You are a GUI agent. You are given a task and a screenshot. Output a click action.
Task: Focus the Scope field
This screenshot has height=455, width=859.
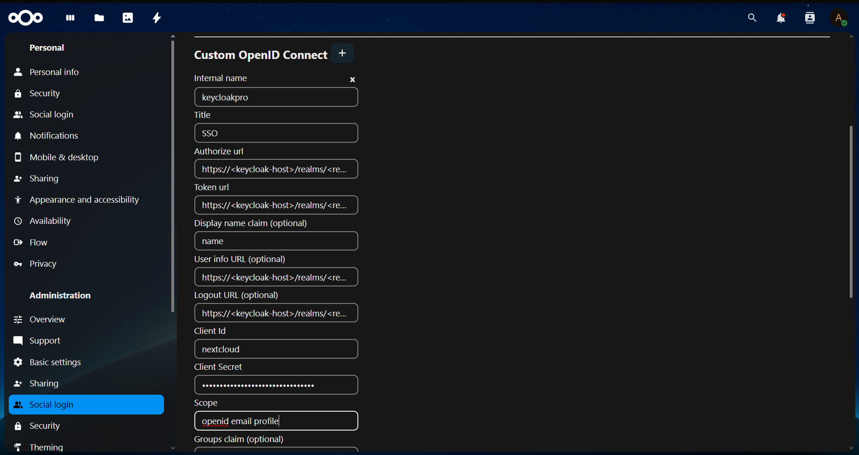(x=276, y=421)
